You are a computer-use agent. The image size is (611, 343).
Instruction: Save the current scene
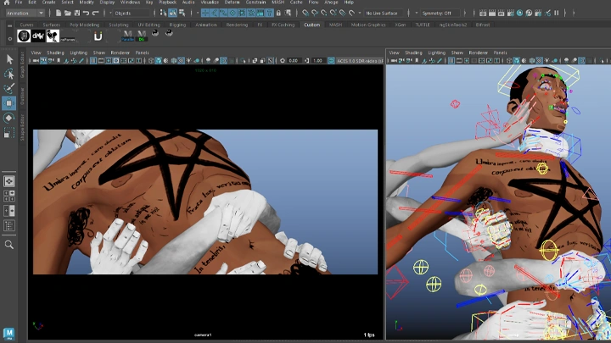point(76,13)
